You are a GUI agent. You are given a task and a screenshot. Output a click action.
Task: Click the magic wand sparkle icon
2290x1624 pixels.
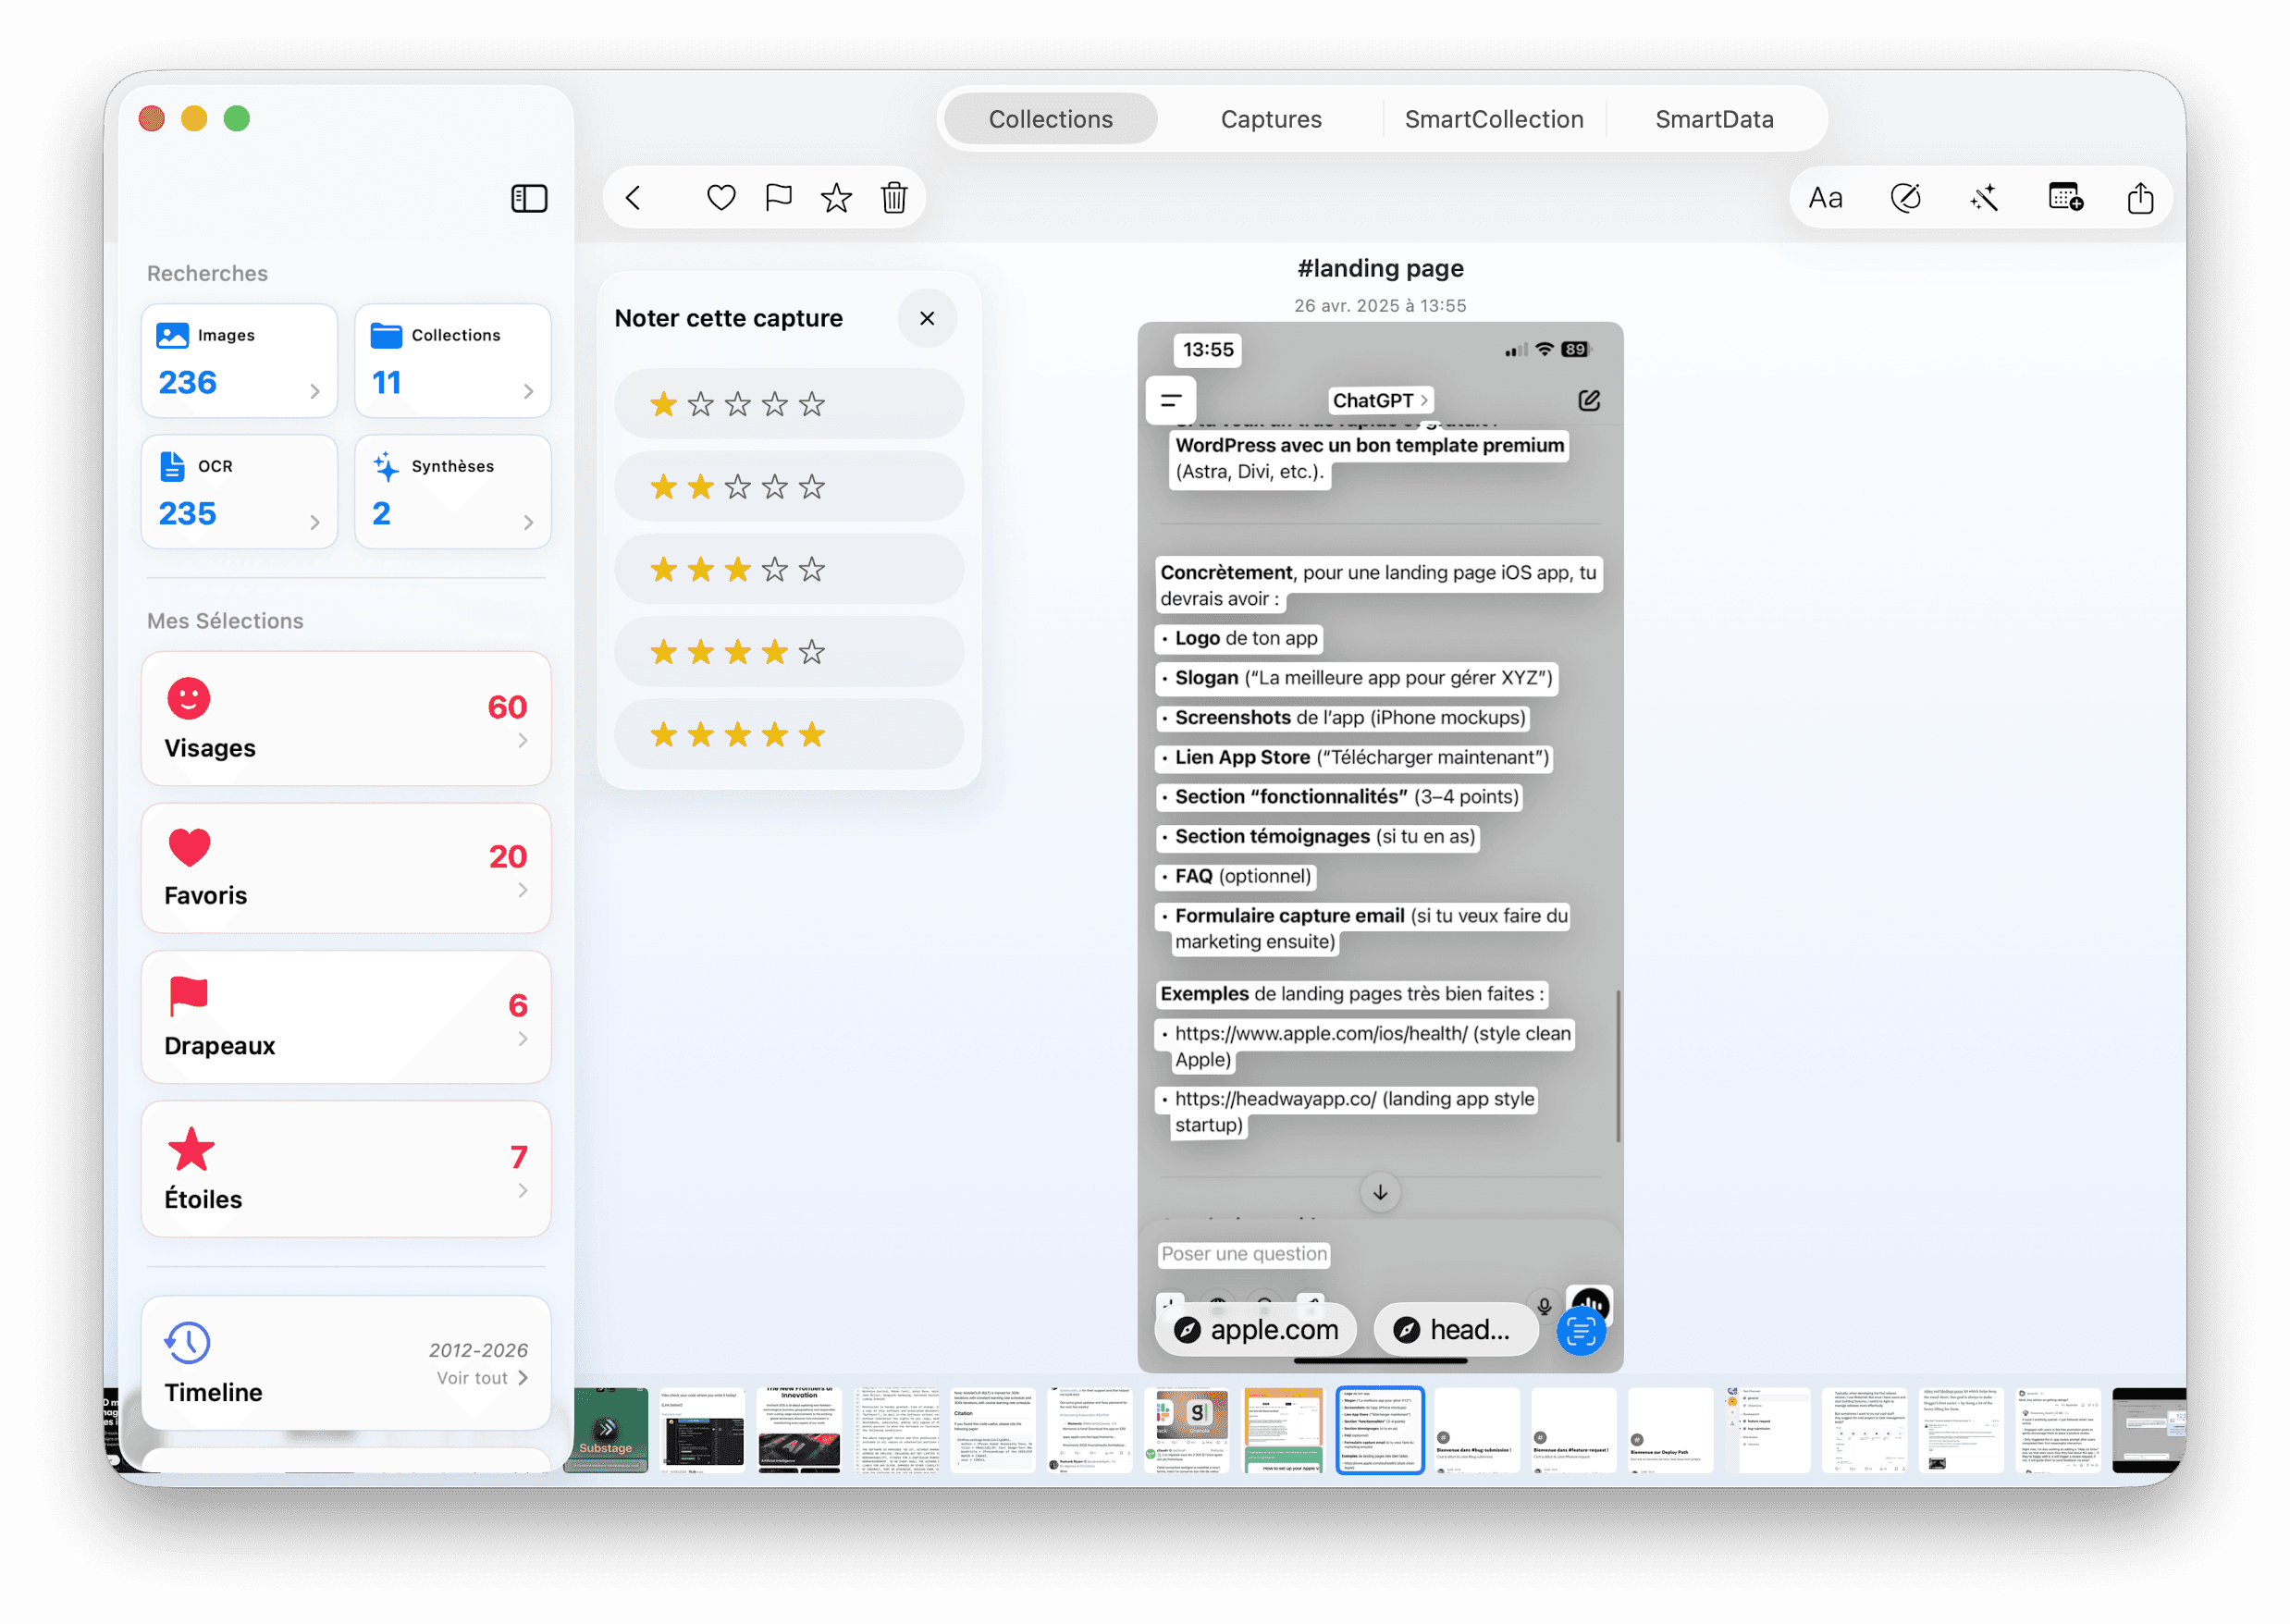coord(1984,198)
